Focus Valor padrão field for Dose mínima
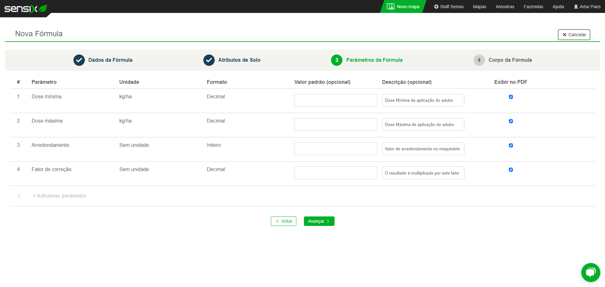This screenshot has height=287, width=605. (335, 100)
